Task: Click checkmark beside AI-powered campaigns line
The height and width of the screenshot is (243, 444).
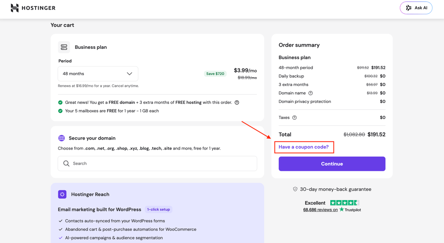Action: 60,238
